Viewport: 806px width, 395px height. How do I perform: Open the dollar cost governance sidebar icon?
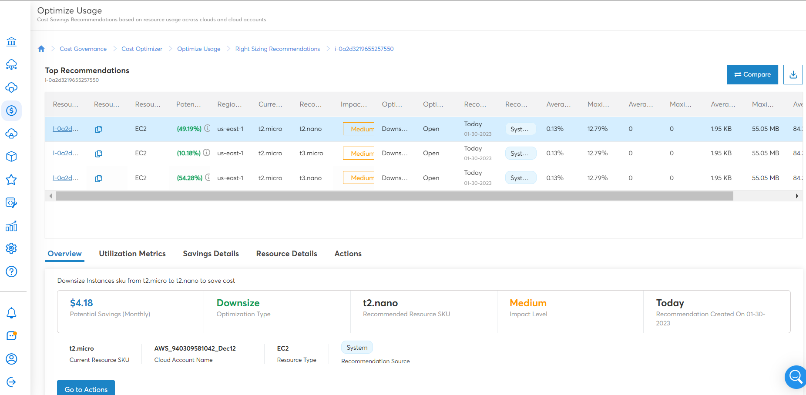click(12, 110)
